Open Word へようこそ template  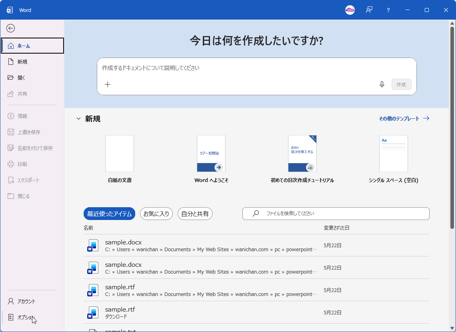(x=211, y=154)
